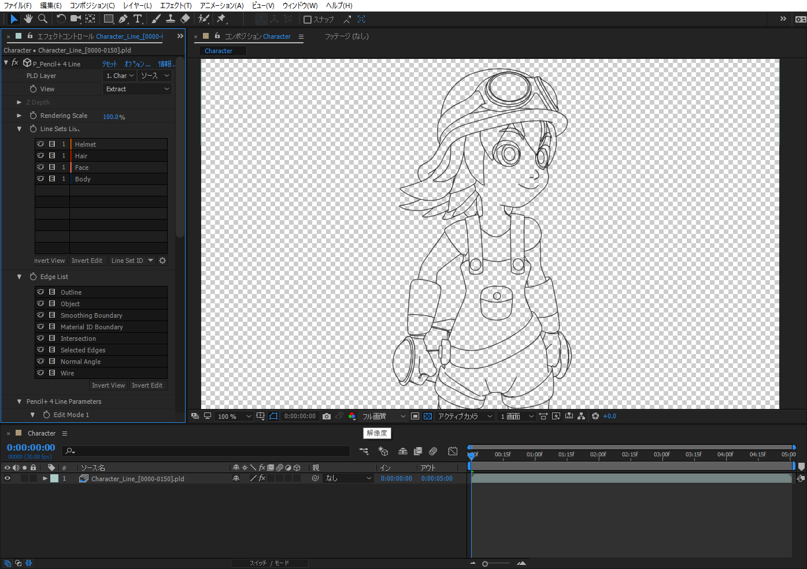807x569 pixels.
Task: Hide the Helmet line set
Action: [40, 144]
